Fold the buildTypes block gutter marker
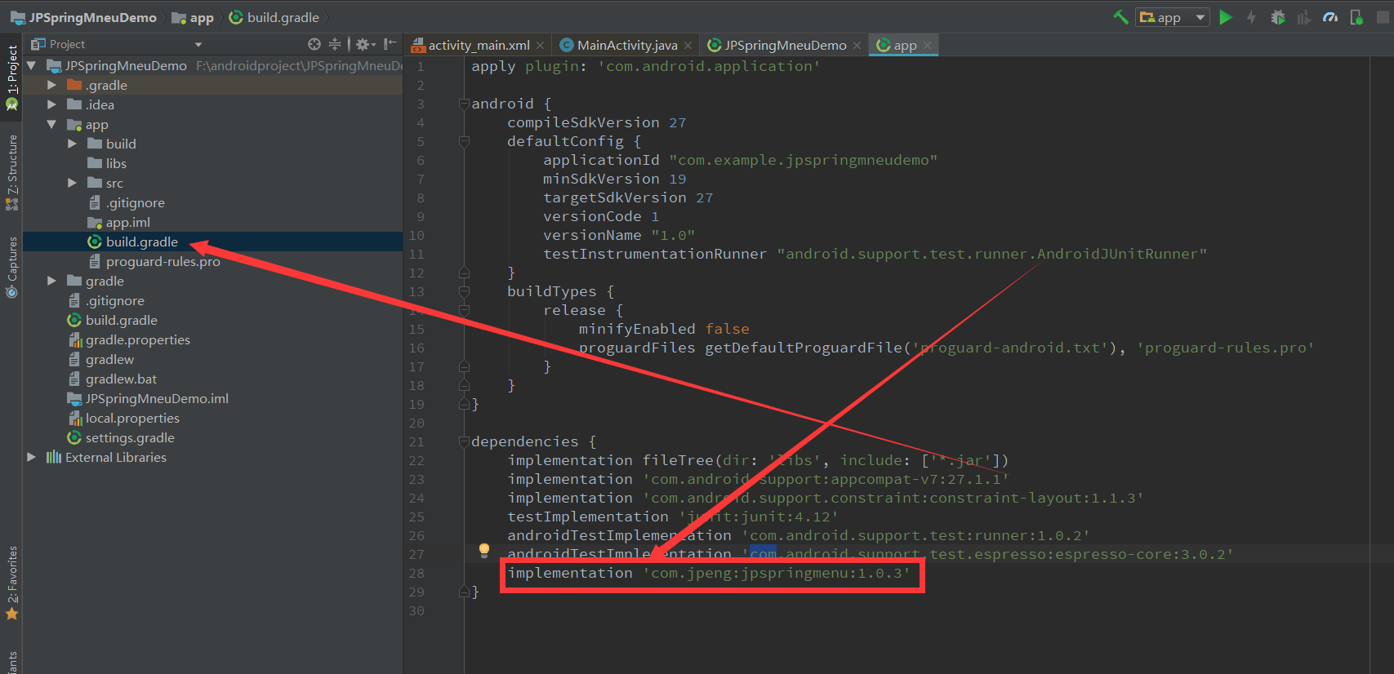Image resolution: width=1394 pixels, height=674 pixels. (x=464, y=291)
